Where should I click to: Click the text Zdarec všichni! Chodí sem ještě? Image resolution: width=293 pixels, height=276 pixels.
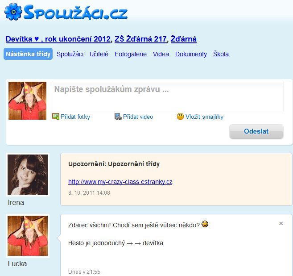(134, 225)
